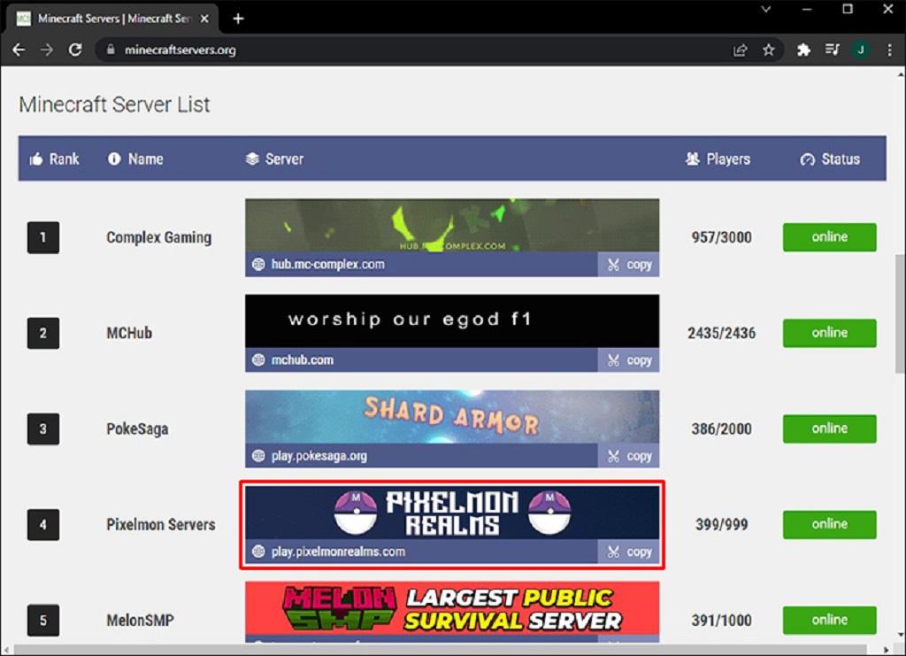Open the Extensions puzzle icon
906x656 pixels.
pos(803,50)
